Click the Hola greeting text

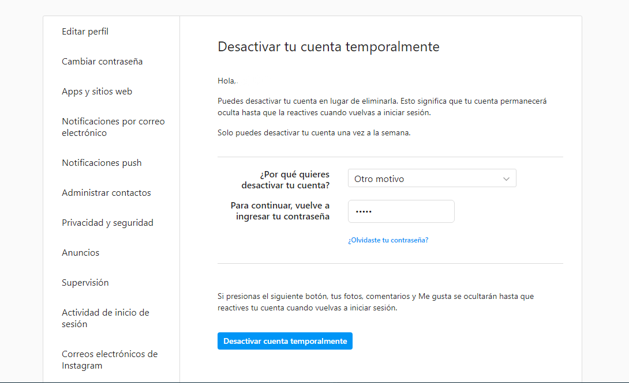point(227,81)
